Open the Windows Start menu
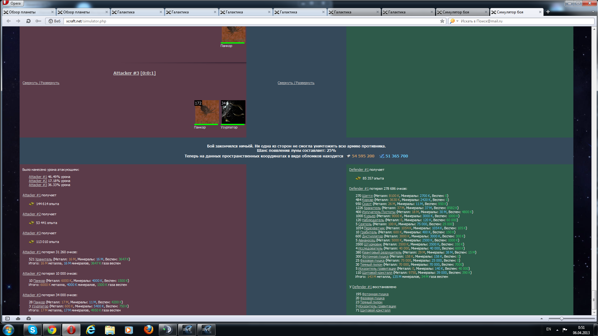This screenshot has width=598, height=336. (x=8, y=330)
